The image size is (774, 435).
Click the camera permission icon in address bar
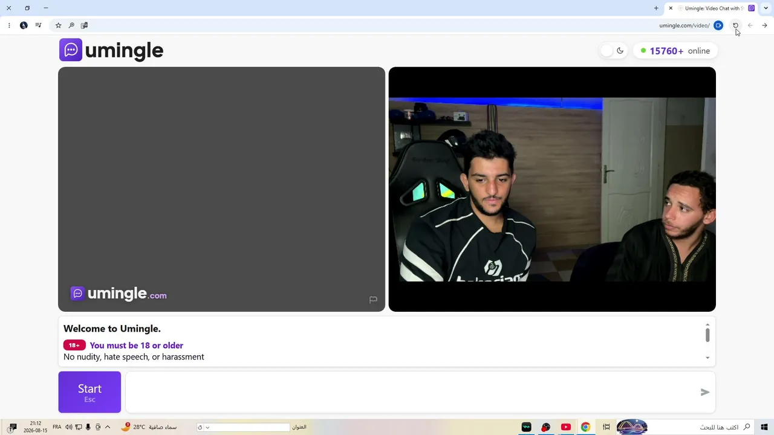(x=718, y=25)
